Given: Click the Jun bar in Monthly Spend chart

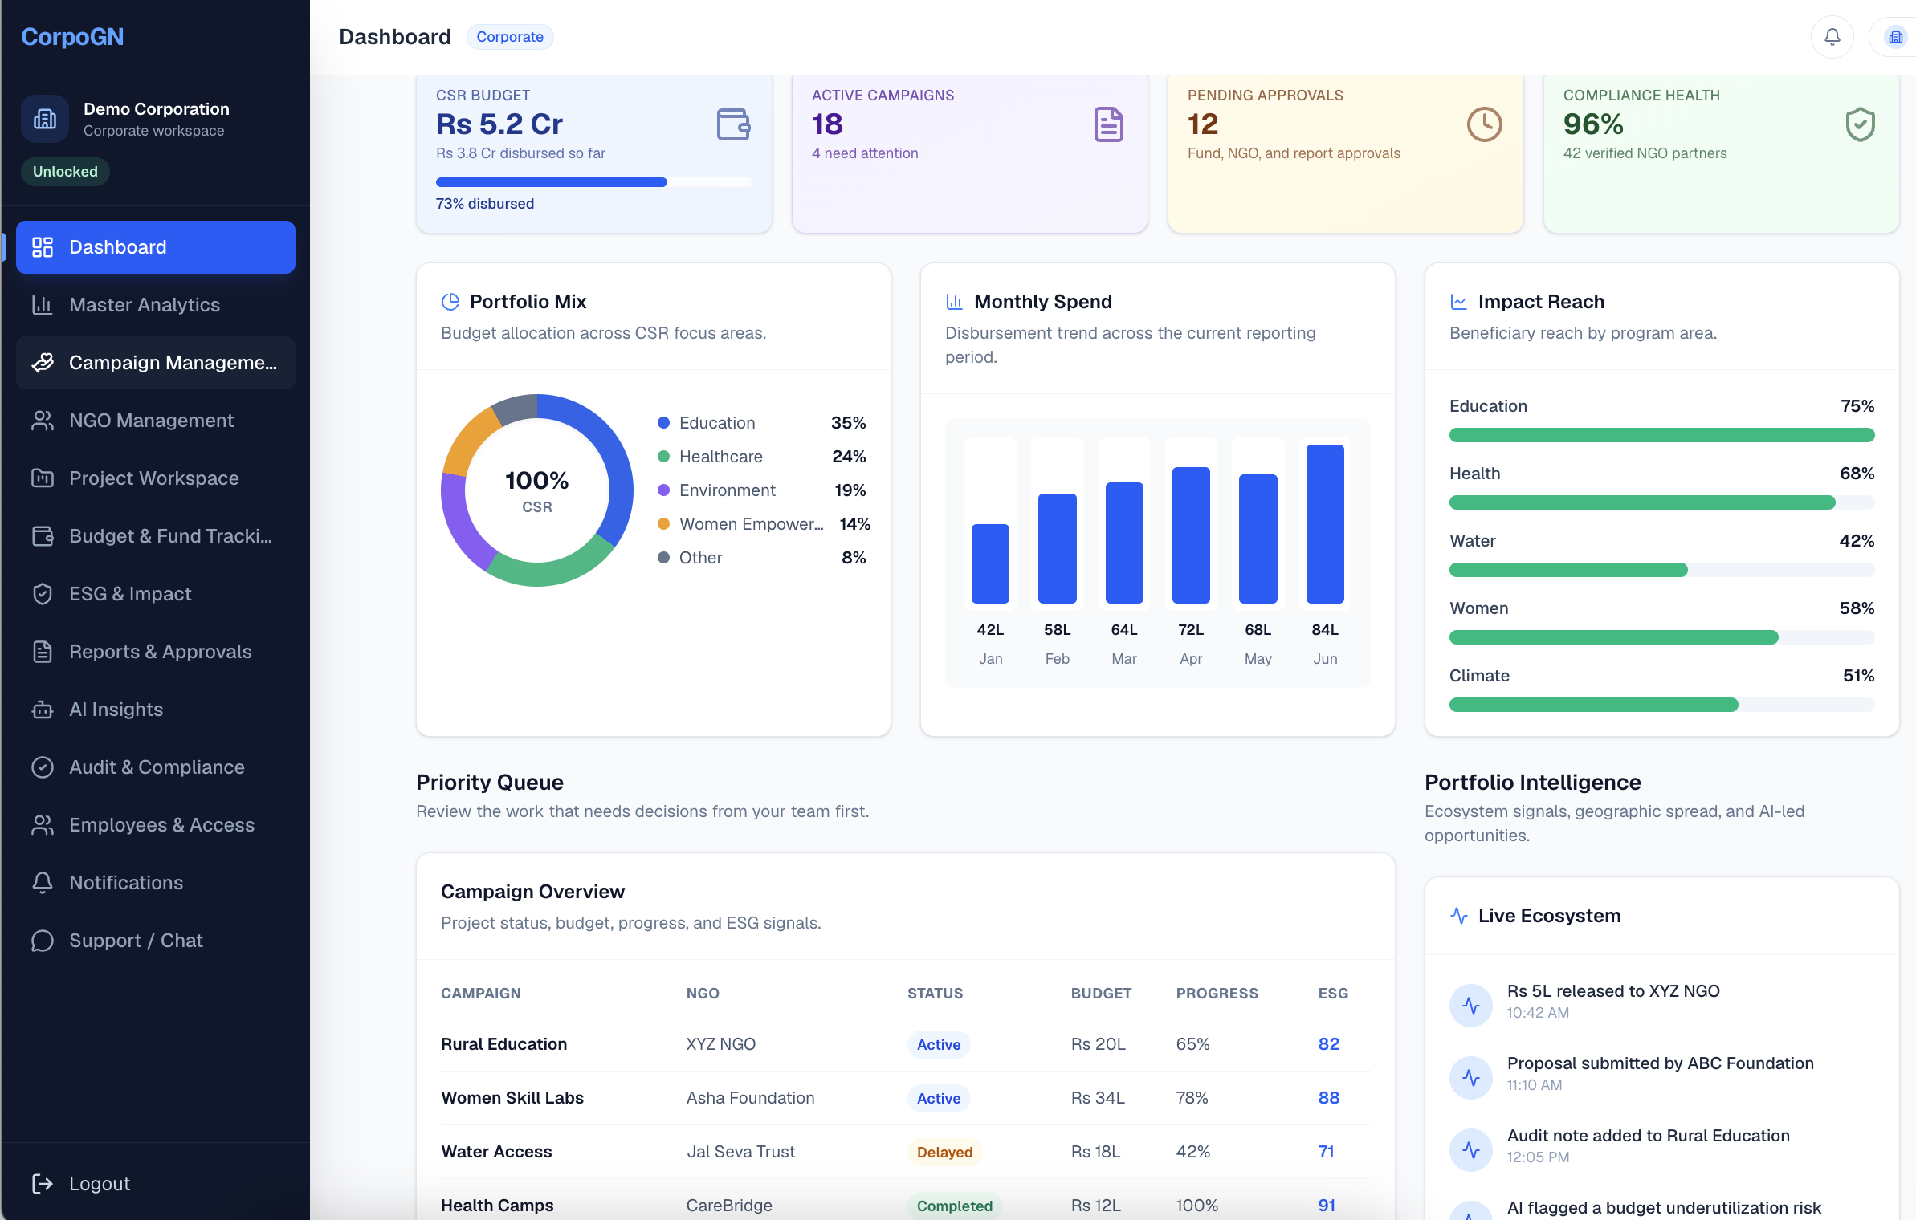Looking at the screenshot, I should tap(1325, 524).
